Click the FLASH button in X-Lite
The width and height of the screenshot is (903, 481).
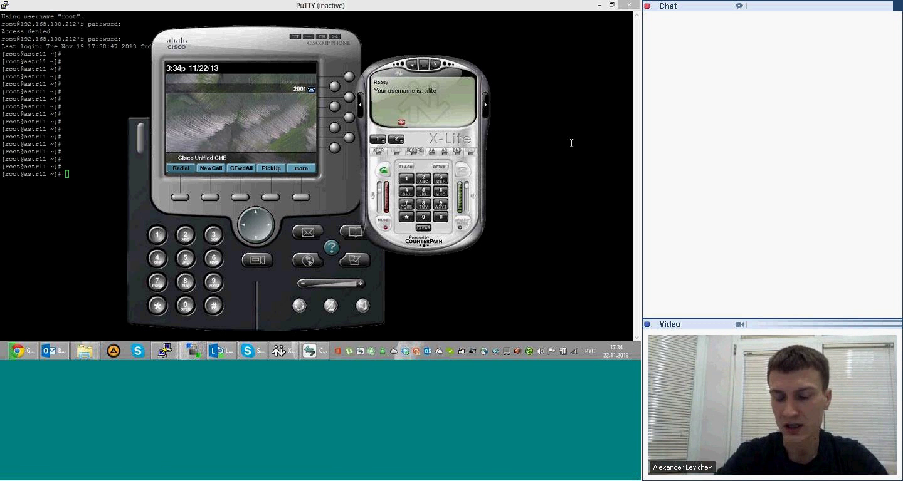tap(406, 167)
